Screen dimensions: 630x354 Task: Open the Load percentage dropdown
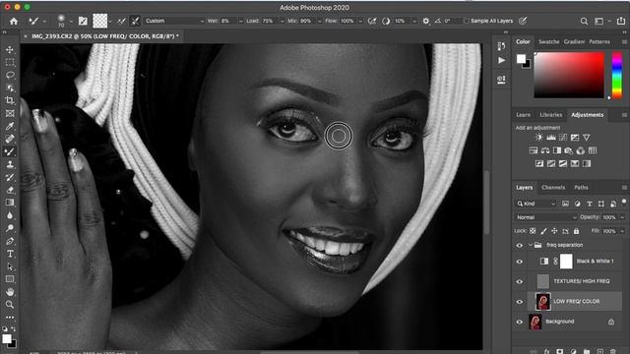tap(282, 21)
